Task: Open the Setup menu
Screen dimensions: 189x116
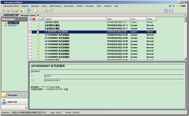Action: coord(44,6)
